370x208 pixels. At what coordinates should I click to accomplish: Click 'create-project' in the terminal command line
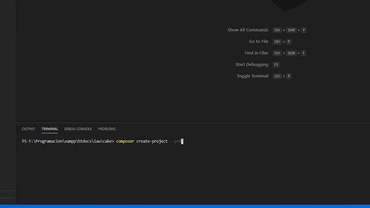click(x=152, y=141)
